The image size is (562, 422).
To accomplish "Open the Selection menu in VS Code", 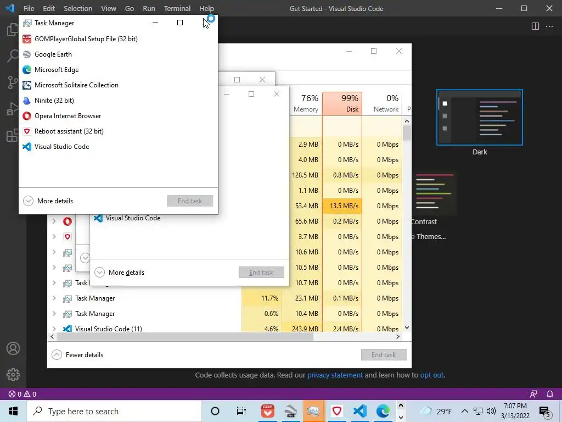I will tap(78, 8).
